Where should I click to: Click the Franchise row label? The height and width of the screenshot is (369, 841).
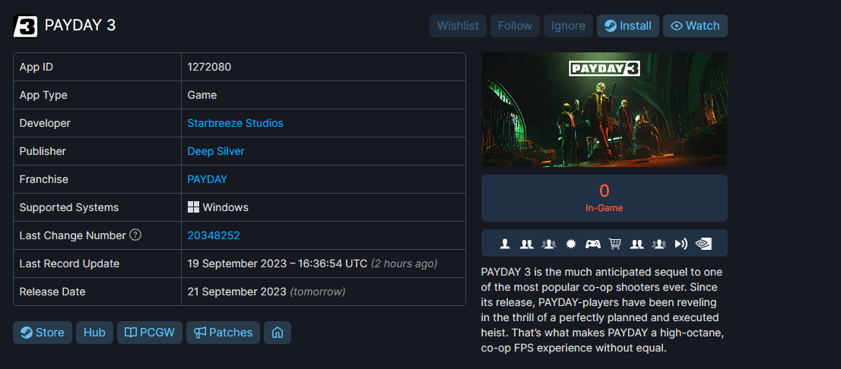tap(43, 179)
